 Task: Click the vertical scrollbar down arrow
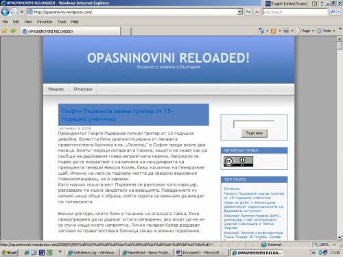click(340, 238)
